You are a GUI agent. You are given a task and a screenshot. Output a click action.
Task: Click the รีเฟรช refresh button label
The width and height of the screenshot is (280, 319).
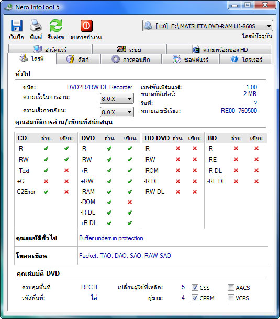[56, 37]
